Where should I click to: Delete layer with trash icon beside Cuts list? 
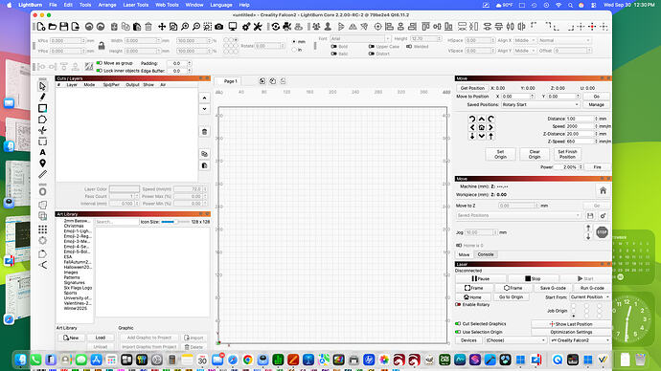coord(204,132)
